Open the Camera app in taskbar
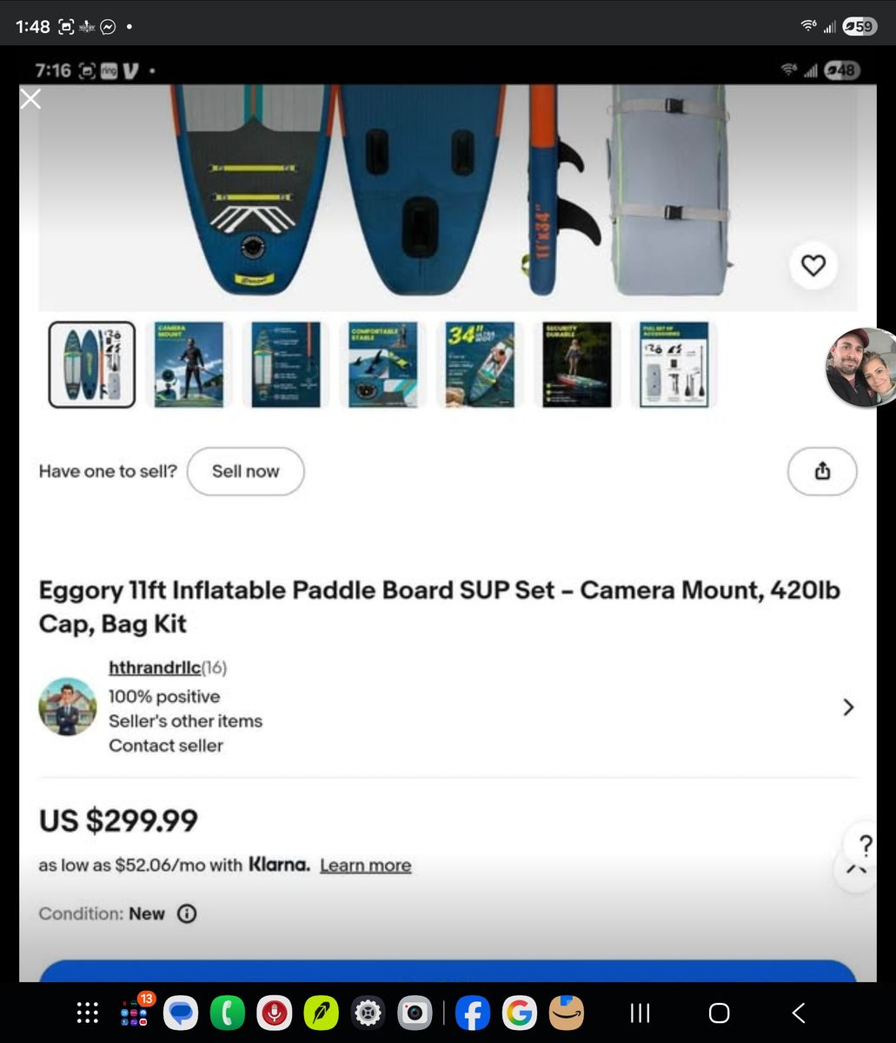This screenshot has height=1043, width=896. pos(415,1013)
